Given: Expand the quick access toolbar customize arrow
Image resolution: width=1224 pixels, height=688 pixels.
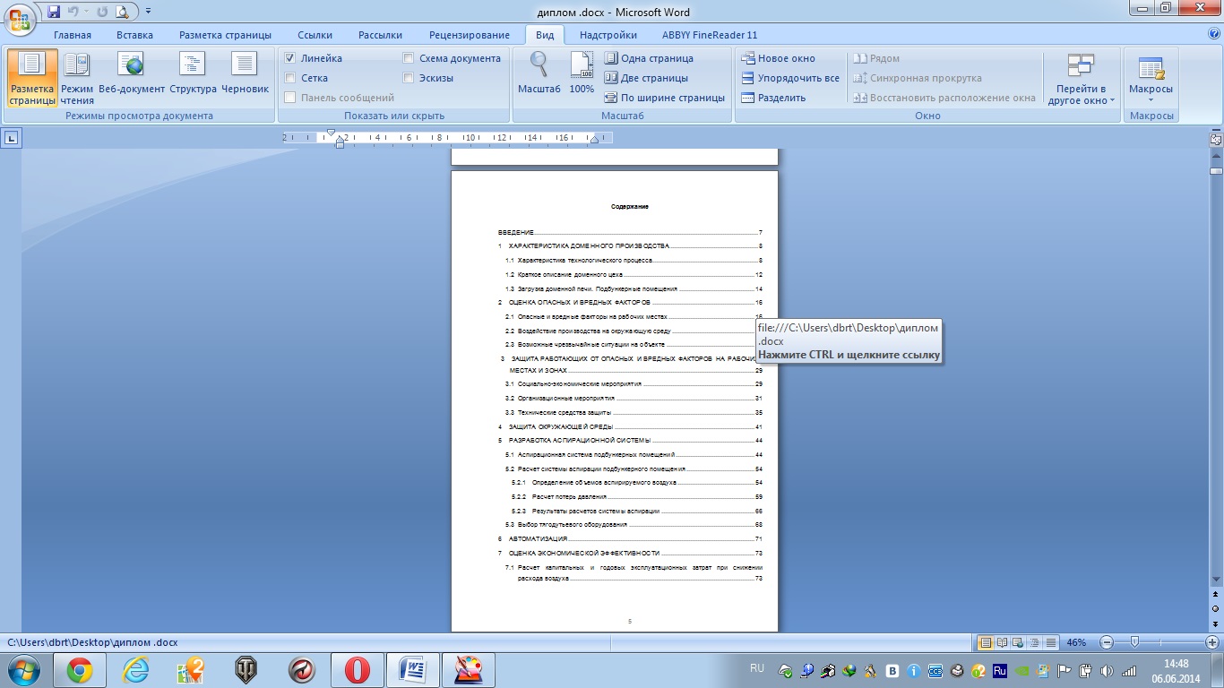Looking at the screenshot, I should (148, 12).
